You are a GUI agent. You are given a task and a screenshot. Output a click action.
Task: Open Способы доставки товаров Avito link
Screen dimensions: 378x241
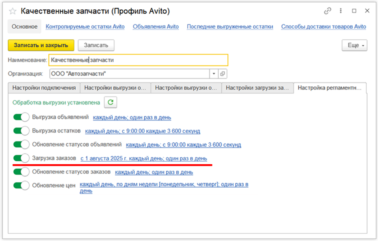(323, 27)
